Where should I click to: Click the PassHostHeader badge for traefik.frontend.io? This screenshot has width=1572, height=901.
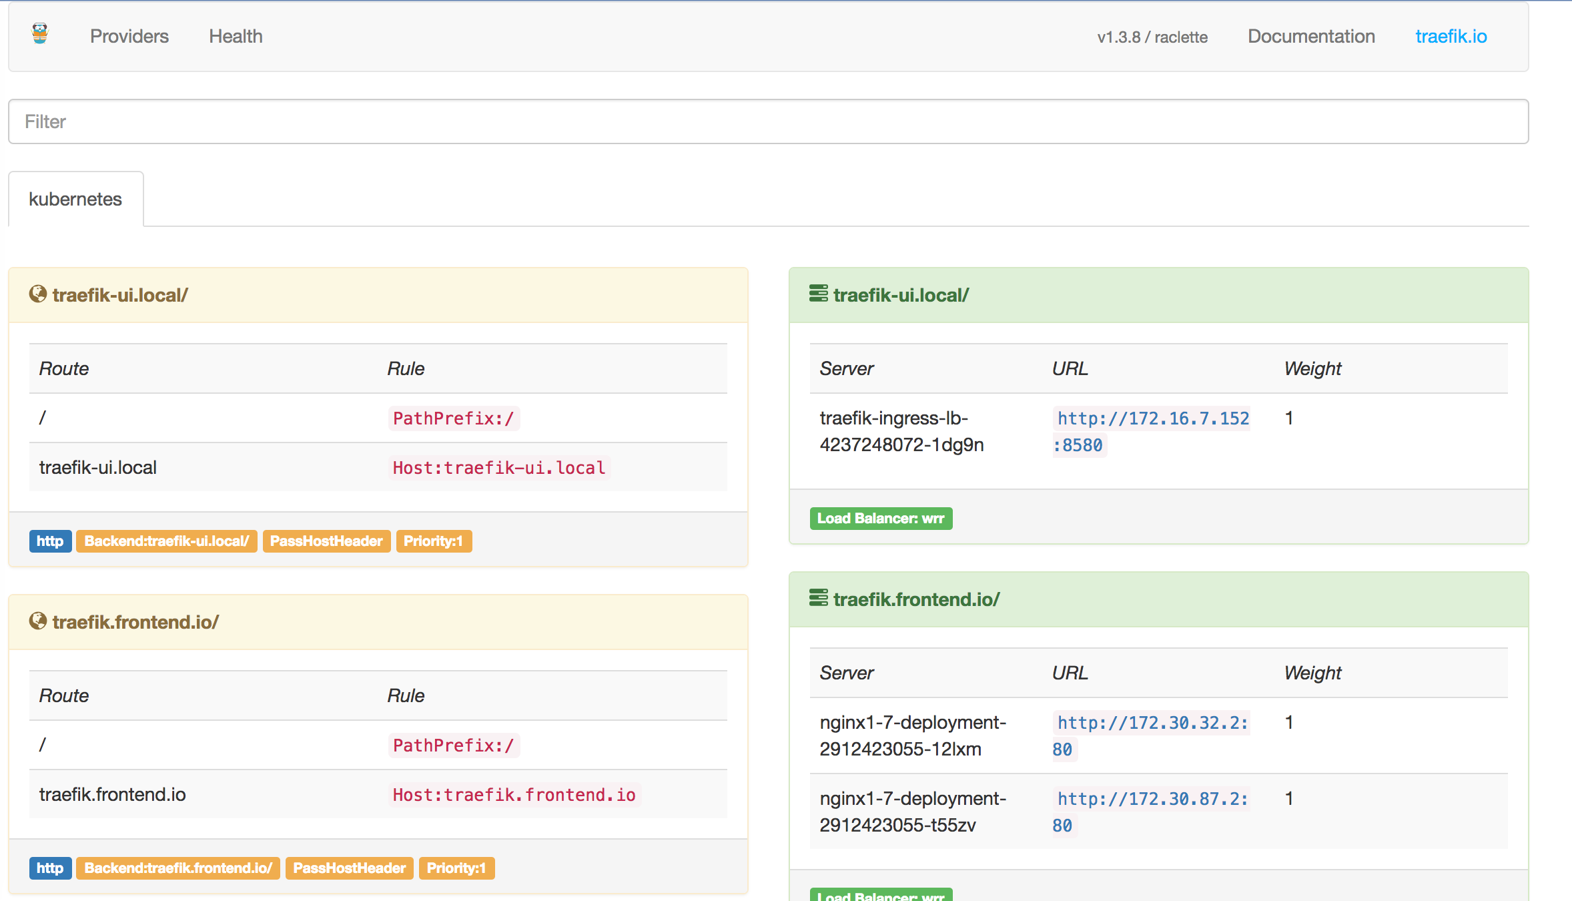point(349,868)
